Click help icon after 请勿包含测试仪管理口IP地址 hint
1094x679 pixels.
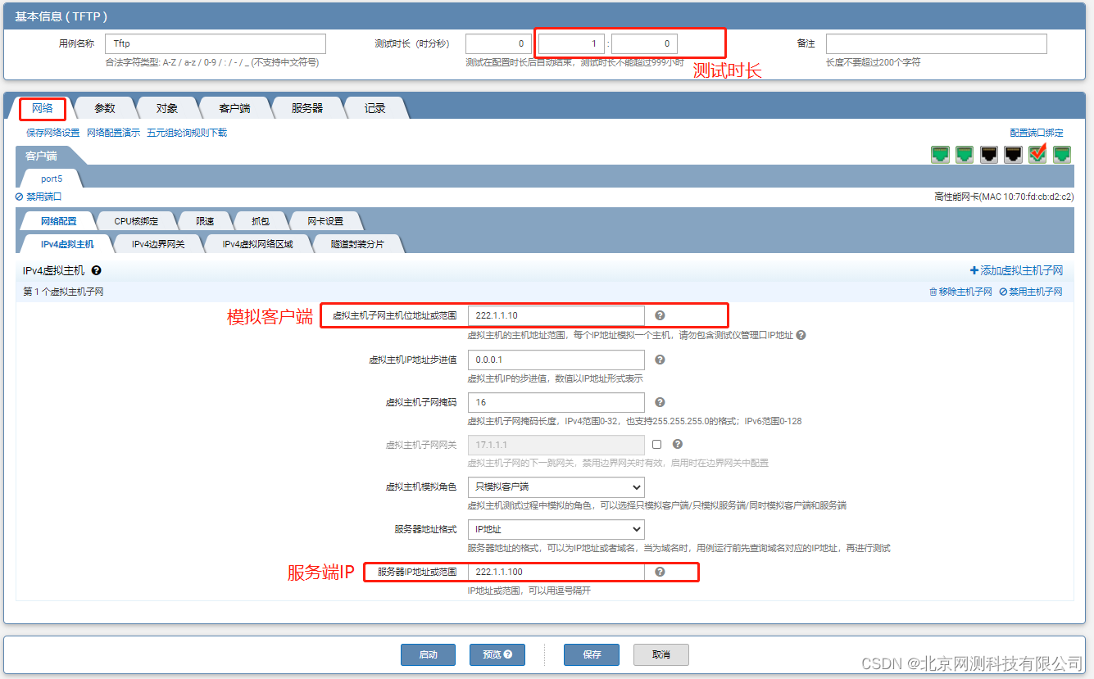pos(801,335)
